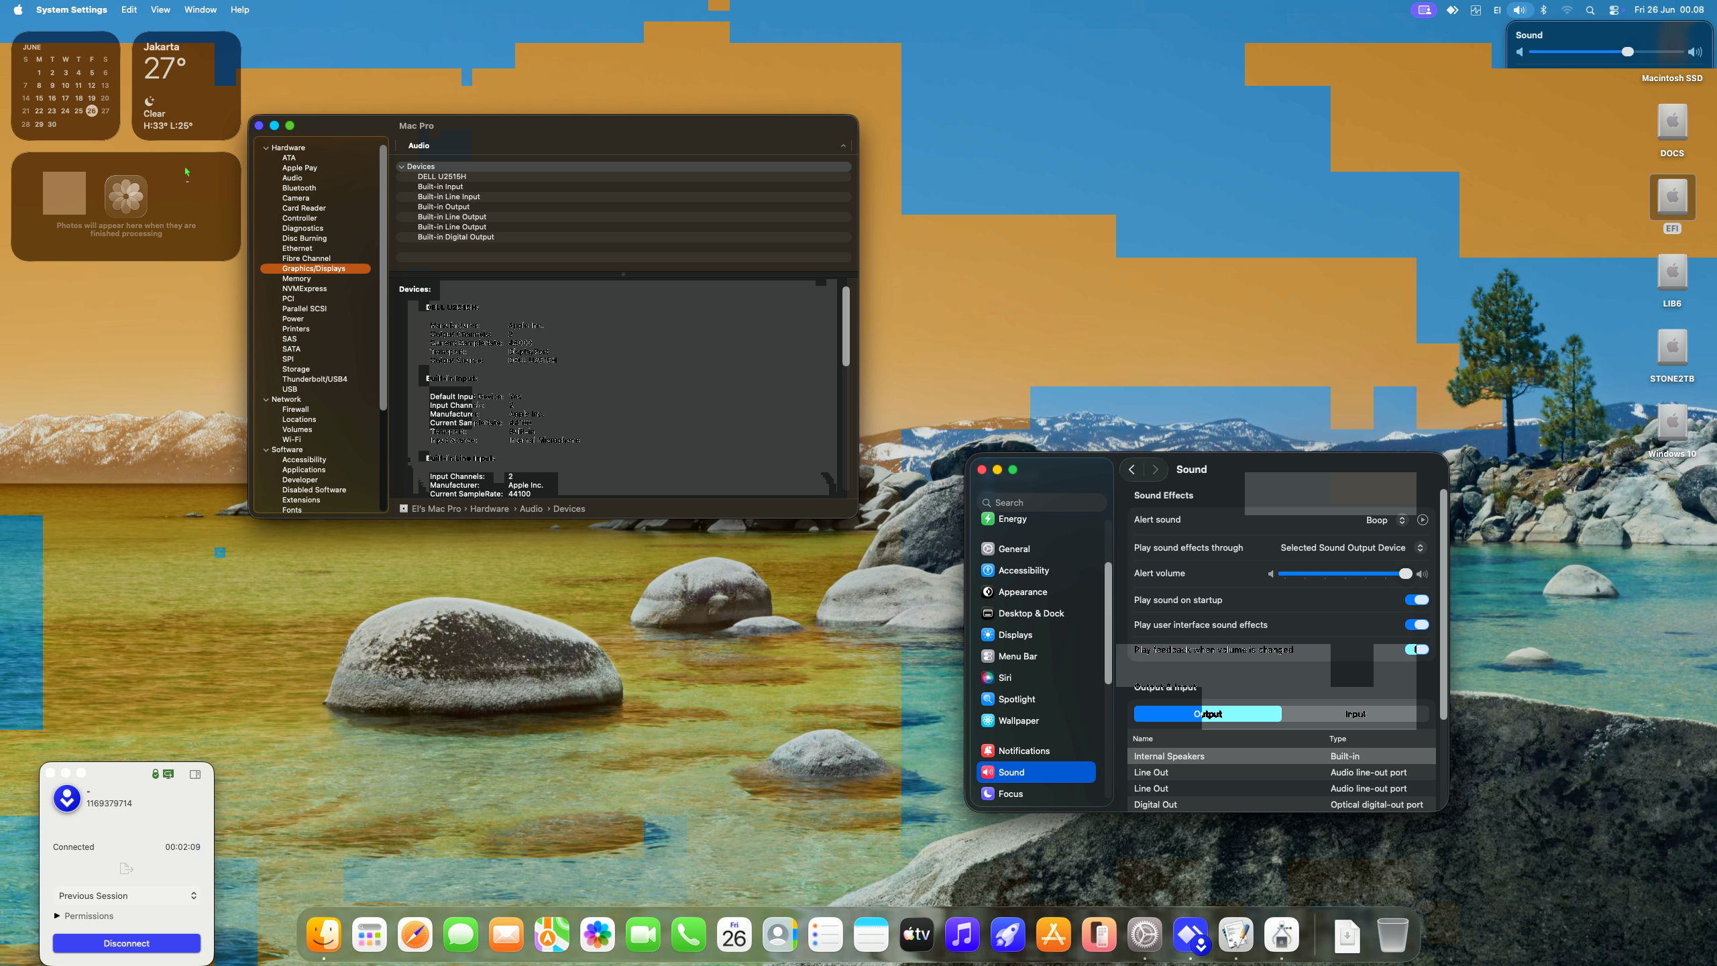This screenshot has width=1717, height=966.
Task: Toggle Play user interface sound effects
Action: click(1417, 625)
